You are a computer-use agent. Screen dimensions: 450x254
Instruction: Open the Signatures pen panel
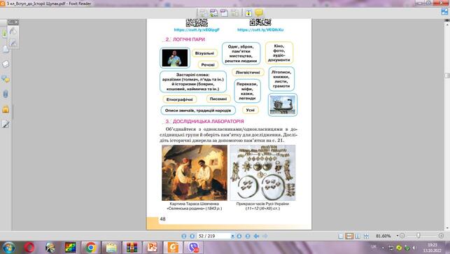tap(6, 124)
